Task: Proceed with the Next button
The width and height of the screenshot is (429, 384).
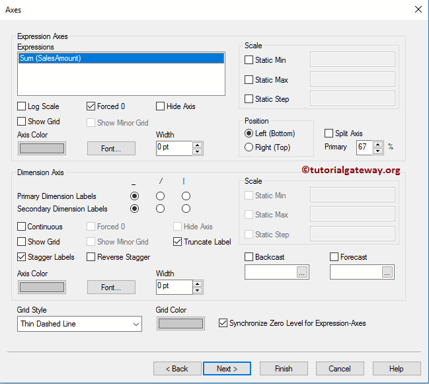Action: (x=227, y=369)
